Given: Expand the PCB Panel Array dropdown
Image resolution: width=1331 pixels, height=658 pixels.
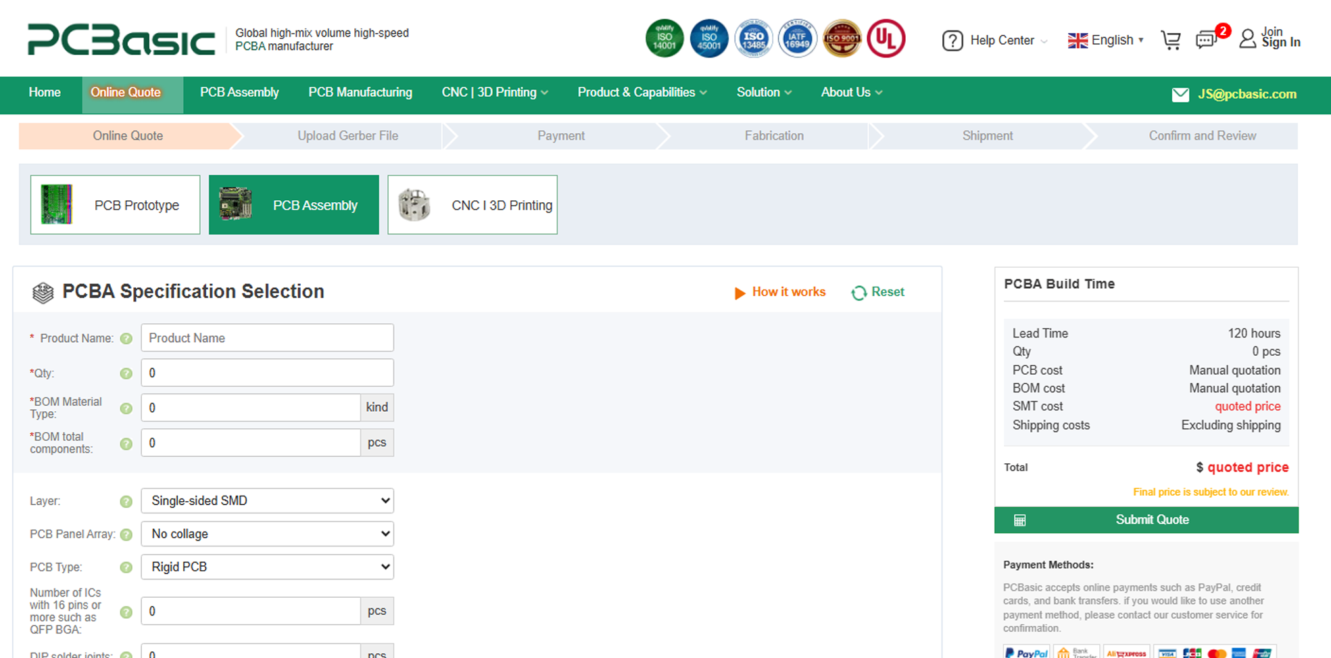Looking at the screenshot, I should click(x=267, y=534).
